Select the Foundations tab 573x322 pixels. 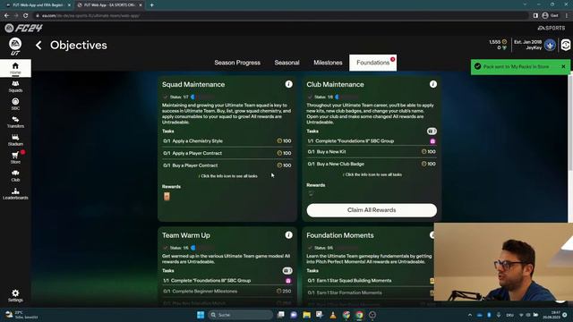[x=372, y=63]
